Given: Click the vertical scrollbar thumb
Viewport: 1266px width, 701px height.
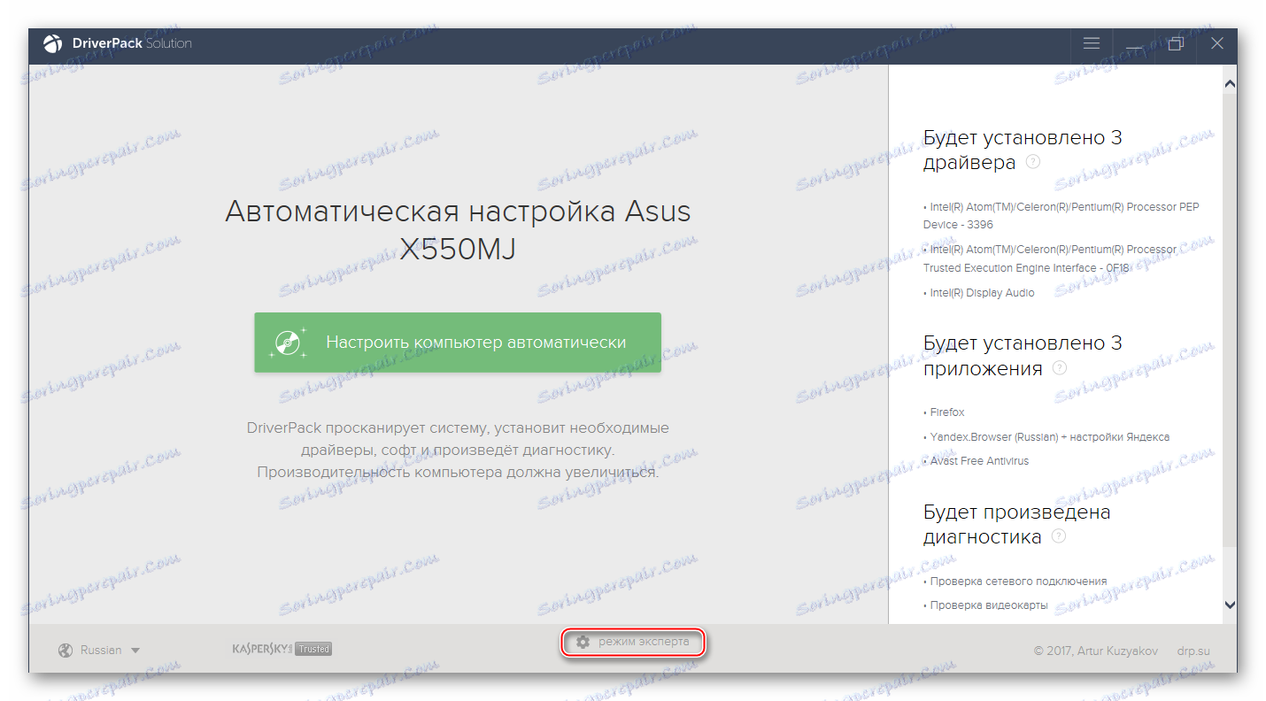Looking at the screenshot, I should [x=1230, y=319].
